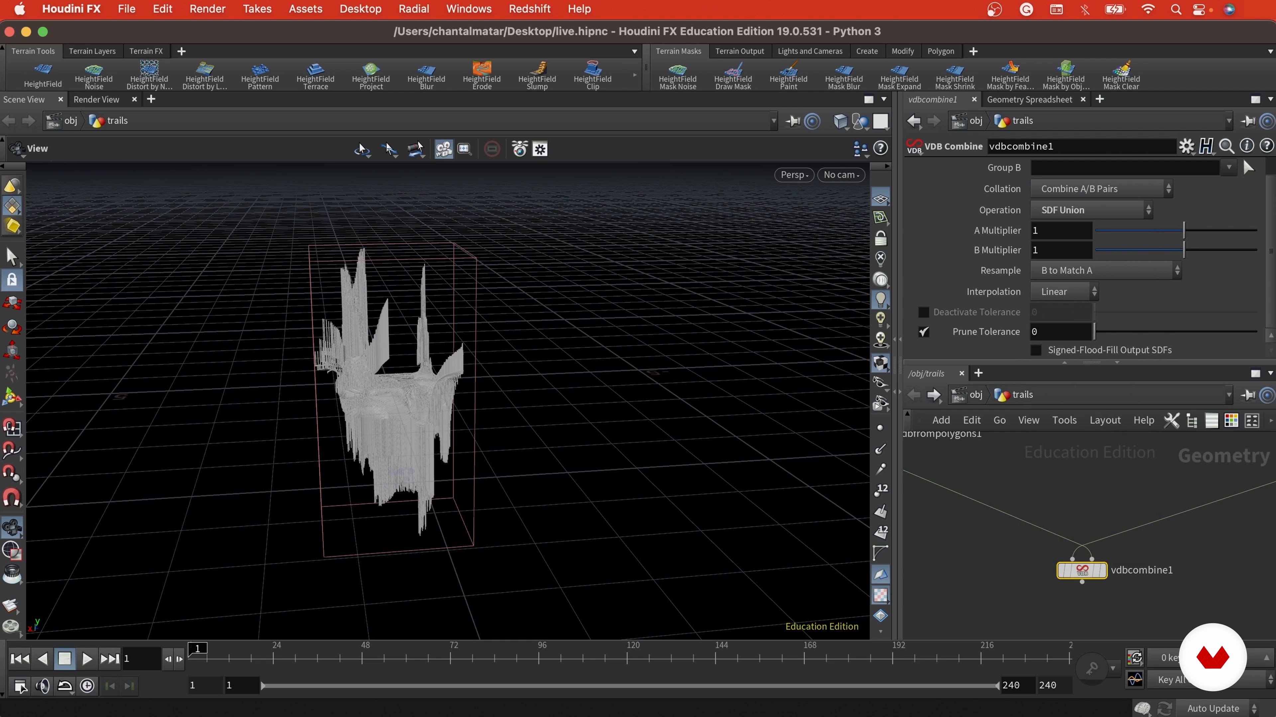1276x717 pixels.
Task: Click the Group B selection arrow
Action: pos(1249,168)
